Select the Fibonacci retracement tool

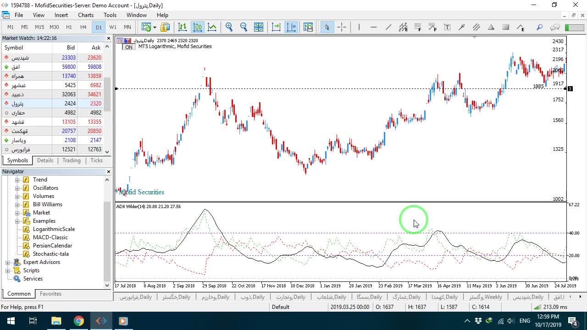[x=418, y=27]
